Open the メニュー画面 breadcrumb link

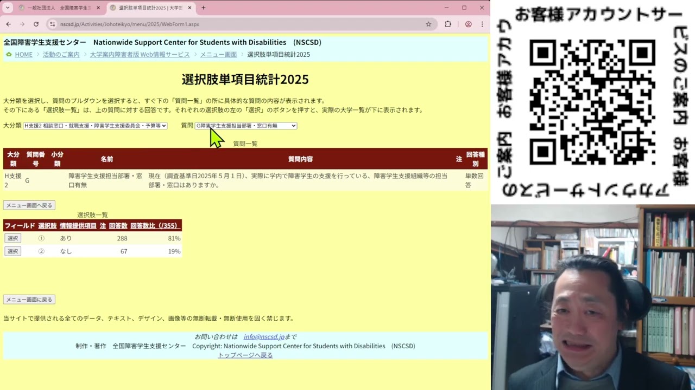(x=218, y=55)
